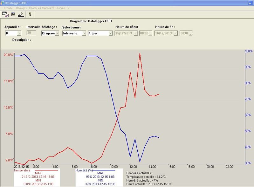Click the 21.9°C 2013-12-15 13:03 max value

pyautogui.click(x=38, y=177)
